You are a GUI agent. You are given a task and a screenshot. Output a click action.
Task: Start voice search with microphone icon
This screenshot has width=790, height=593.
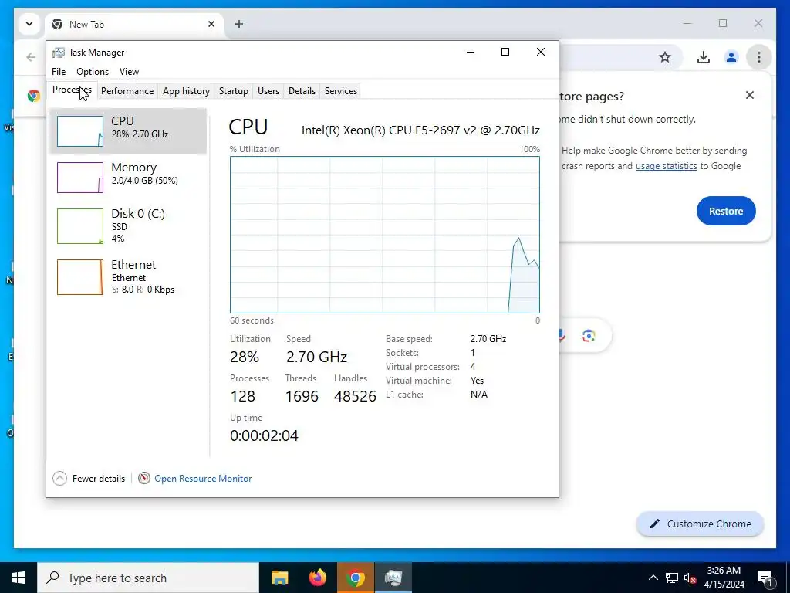click(x=562, y=335)
